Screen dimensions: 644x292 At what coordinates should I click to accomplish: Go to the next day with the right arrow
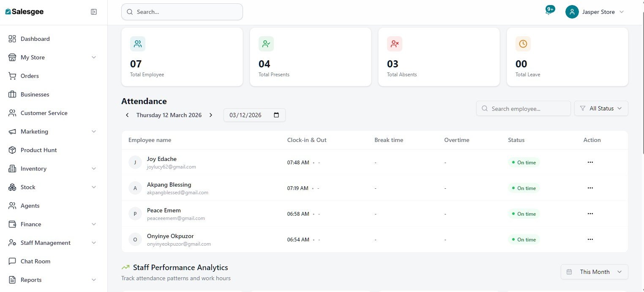click(x=211, y=115)
